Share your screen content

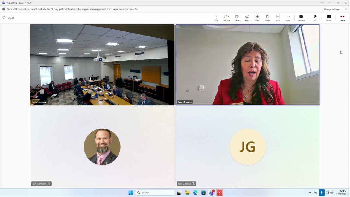329,18
